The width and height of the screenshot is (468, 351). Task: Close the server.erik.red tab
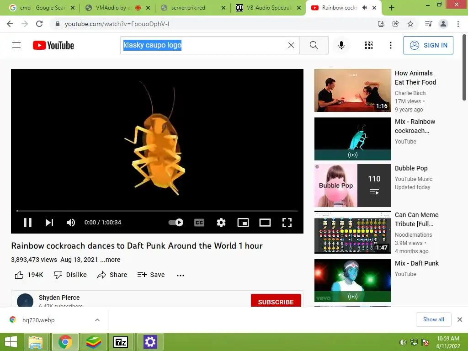pyautogui.click(x=223, y=8)
